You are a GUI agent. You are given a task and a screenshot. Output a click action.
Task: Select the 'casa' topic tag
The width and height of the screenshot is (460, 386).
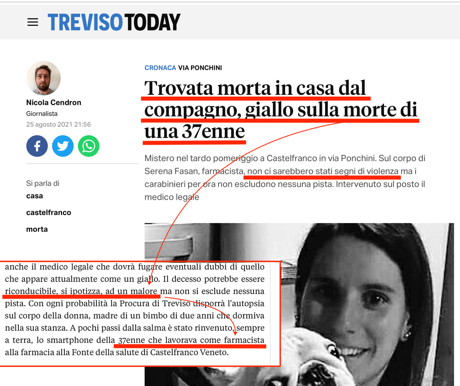click(34, 196)
